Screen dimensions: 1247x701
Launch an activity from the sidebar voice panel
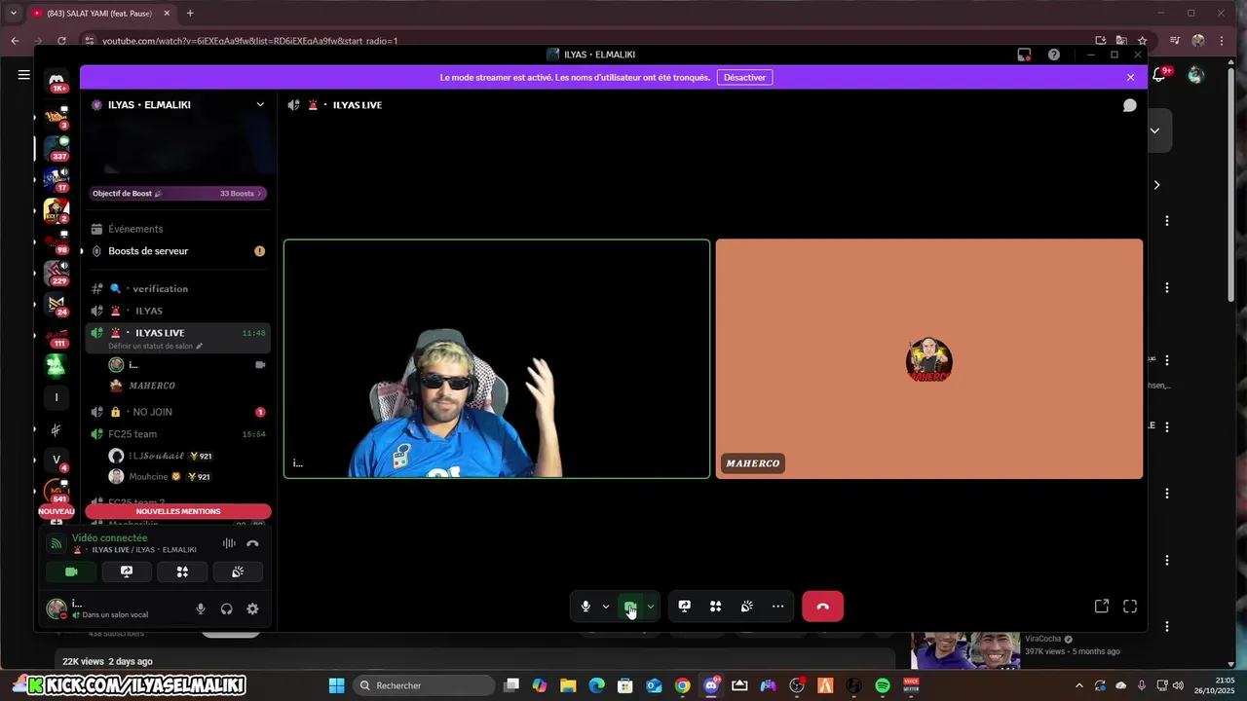pyautogui.click(x=182, y=572)
